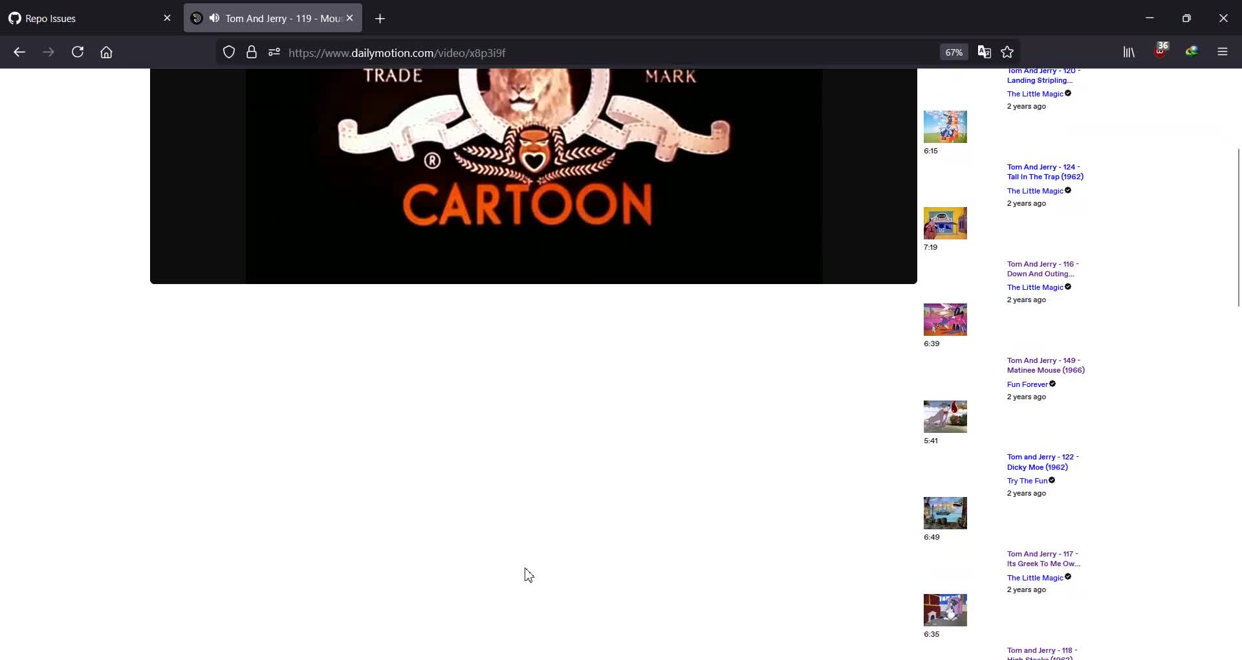This screenshot has height=660, width=1242.
Task: Mute the Tom And Jerry tab audio
Action: tap(214, 18)
